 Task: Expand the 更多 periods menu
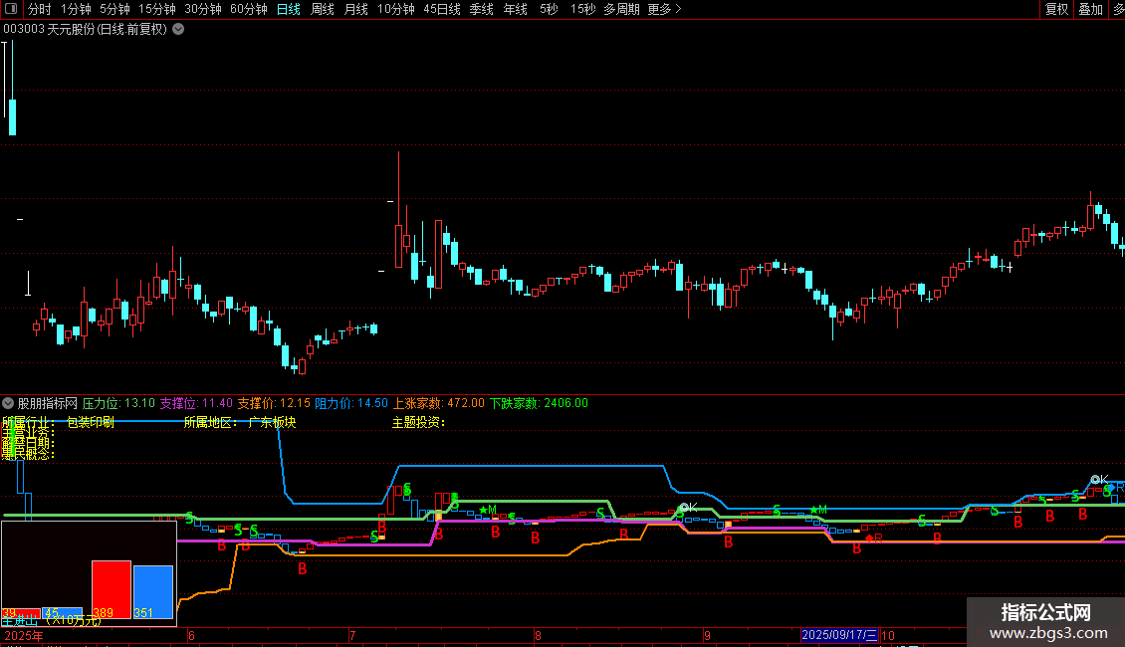coord(664,9)
